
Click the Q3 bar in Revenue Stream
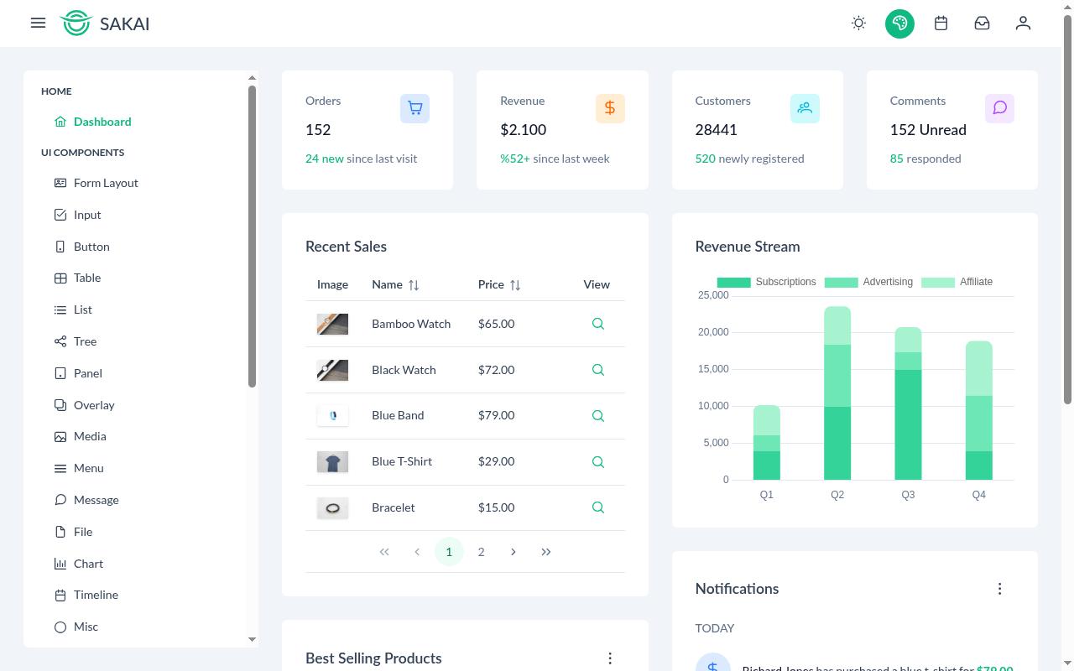pos(908,403)
